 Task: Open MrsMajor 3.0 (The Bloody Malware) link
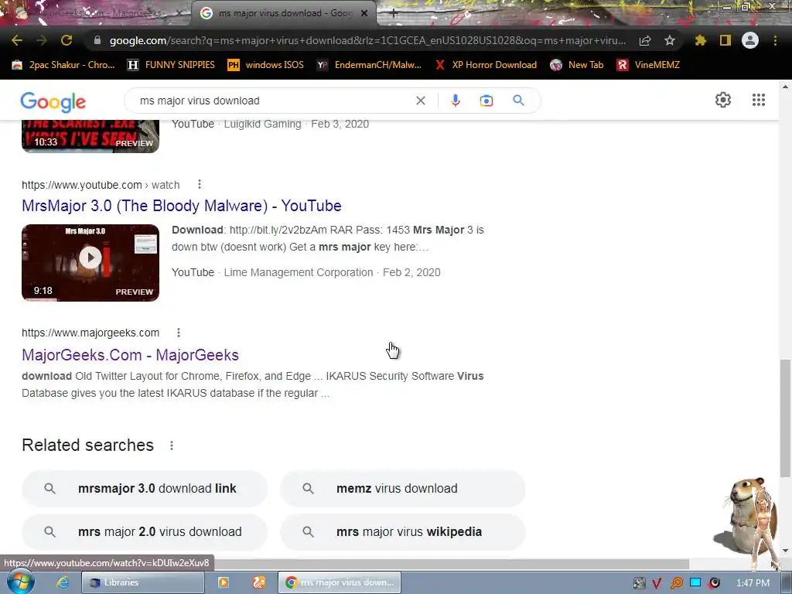[181, 206]
